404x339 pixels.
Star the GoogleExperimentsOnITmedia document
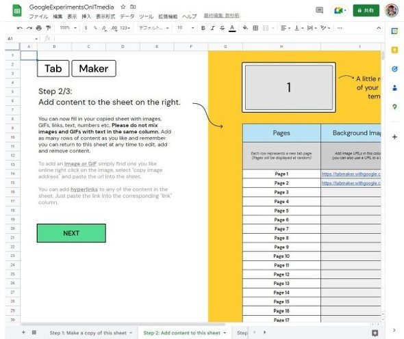123,7
